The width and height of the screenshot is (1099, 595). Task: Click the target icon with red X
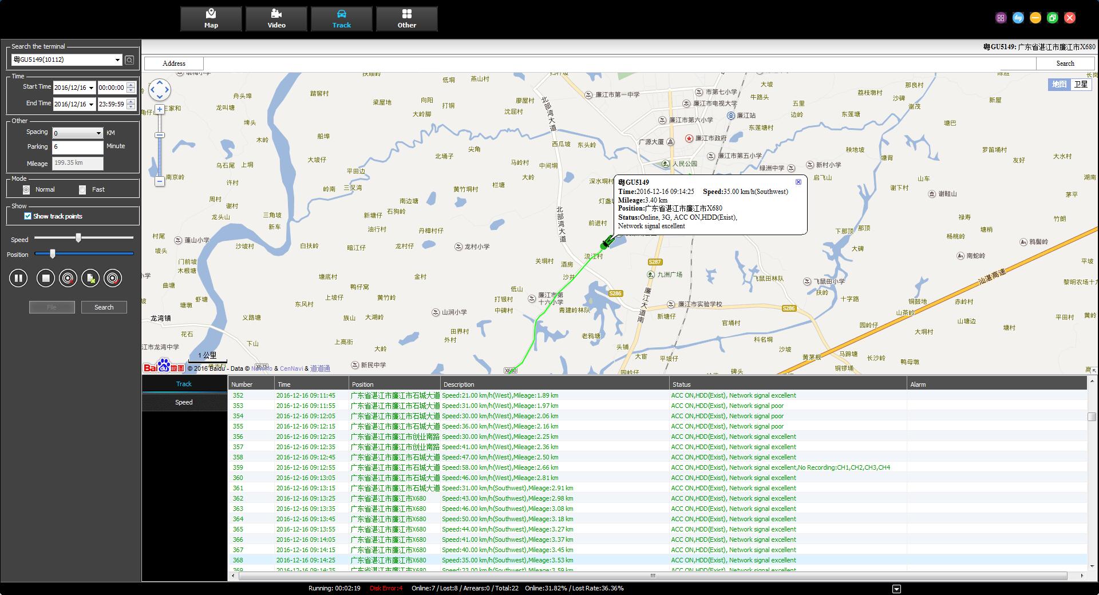pos(68,279)
